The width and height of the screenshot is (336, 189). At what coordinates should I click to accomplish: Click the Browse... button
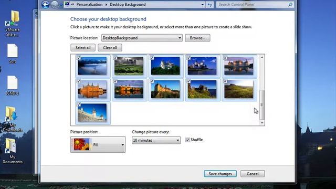197,38
